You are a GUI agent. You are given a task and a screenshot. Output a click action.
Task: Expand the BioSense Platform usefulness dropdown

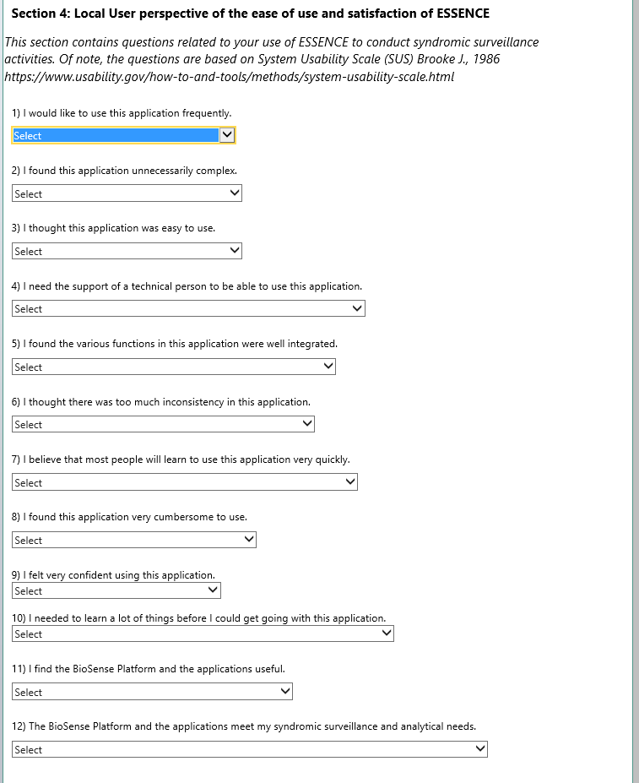(x=152, y=692)
